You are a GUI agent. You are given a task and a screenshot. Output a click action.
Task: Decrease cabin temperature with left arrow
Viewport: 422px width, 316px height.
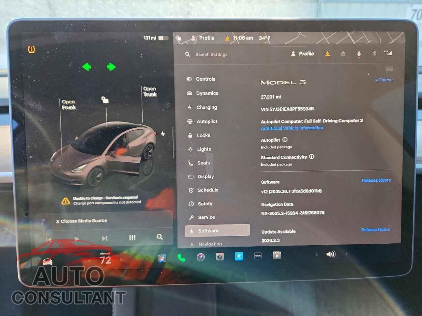[89, 260]
